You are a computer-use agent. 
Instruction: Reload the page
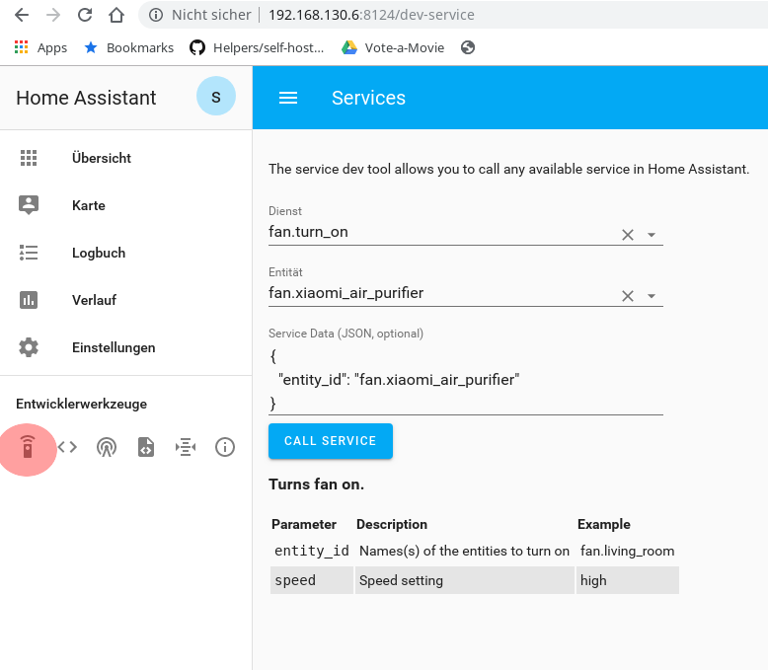coord(85,15)
